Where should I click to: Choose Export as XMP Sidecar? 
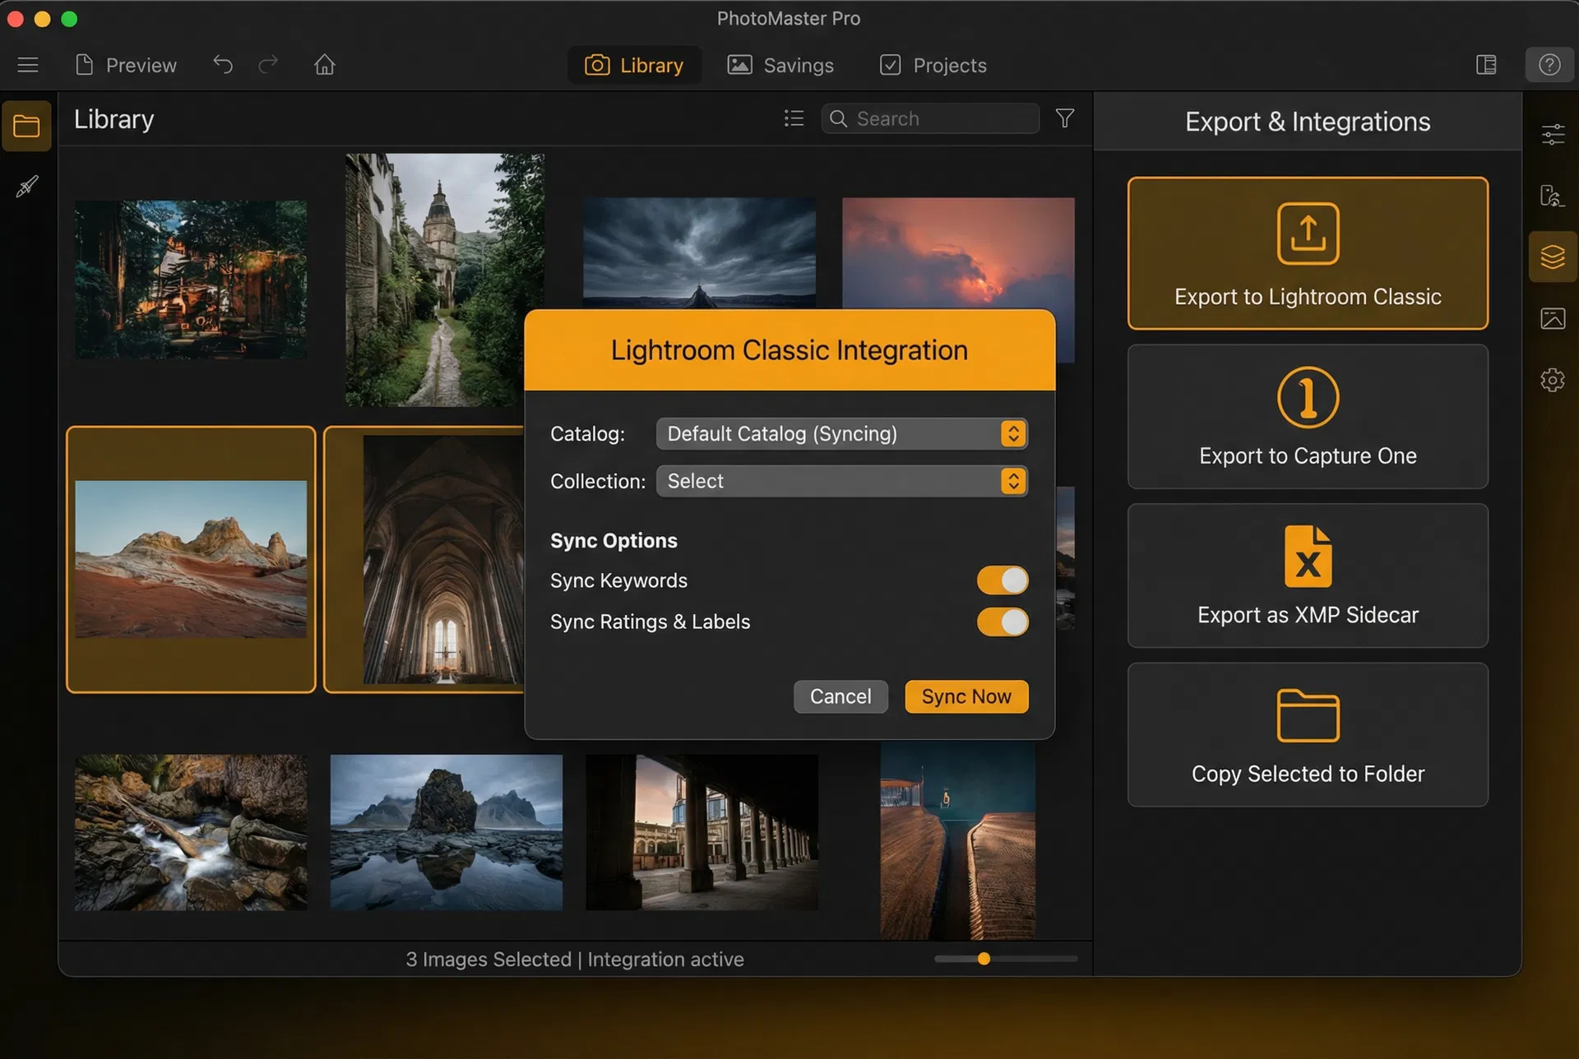point(1307,576)
